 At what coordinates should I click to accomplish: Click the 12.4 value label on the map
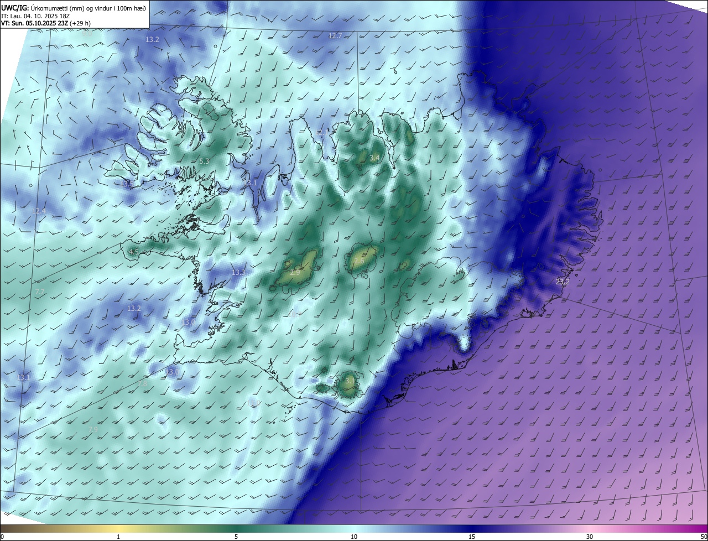tap(39, 211)
